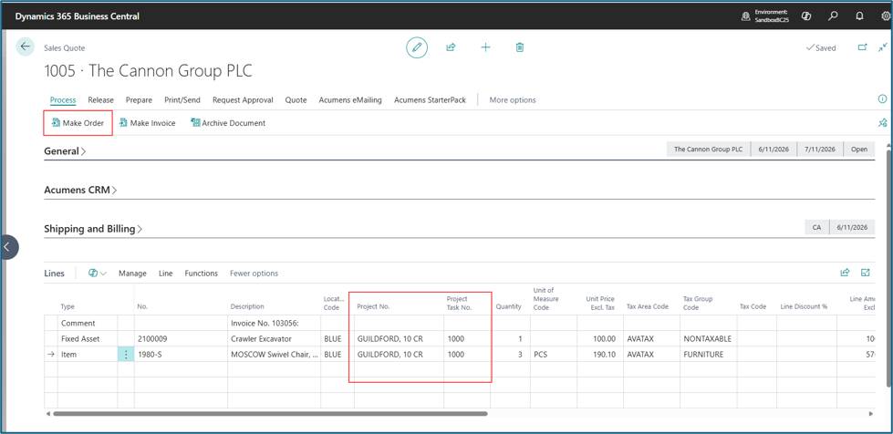Click the CA summary in Shipping and Billing
This screenshot has width=893, height=434.
pos(816,227)
